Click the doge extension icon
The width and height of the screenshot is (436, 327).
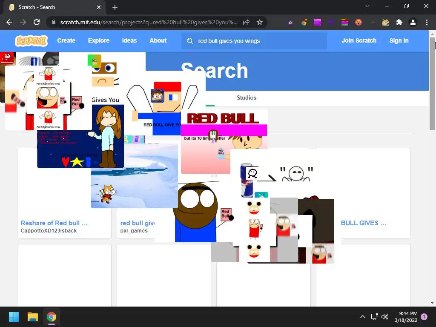386,22
